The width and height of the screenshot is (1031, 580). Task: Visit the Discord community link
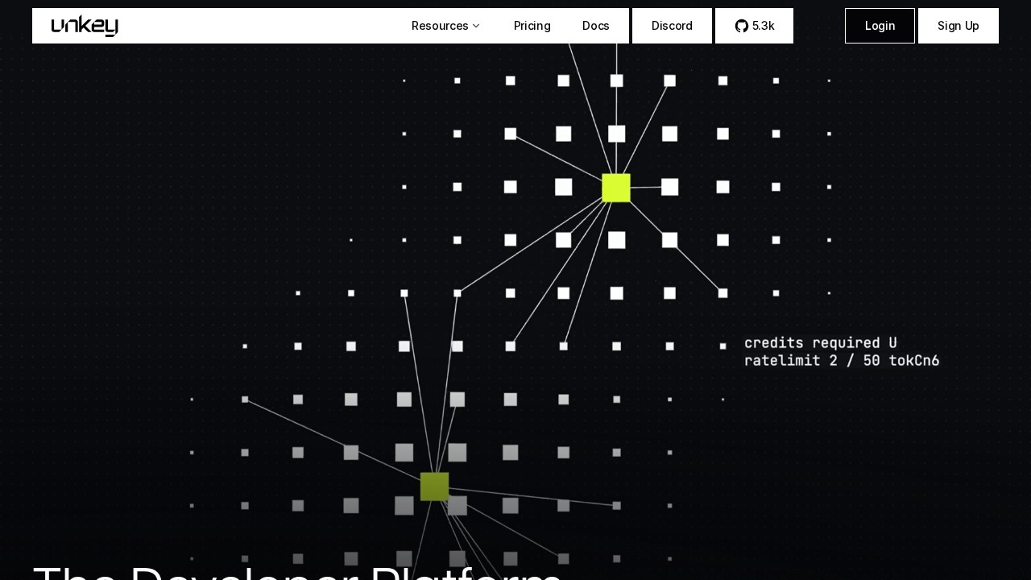[672, 26]
